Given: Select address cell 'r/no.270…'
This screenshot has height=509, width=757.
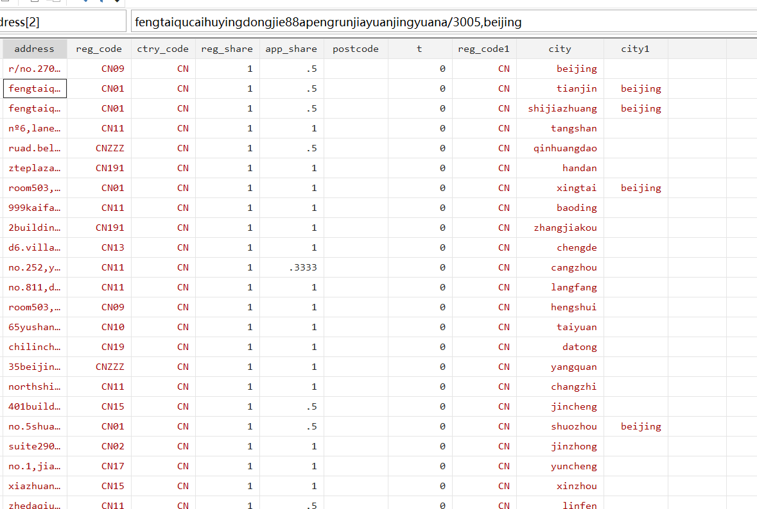Looking at the screenshot, I should (35, 69).
